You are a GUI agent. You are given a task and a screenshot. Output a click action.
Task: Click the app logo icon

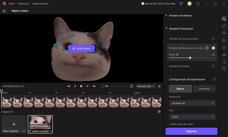(4, 3)
